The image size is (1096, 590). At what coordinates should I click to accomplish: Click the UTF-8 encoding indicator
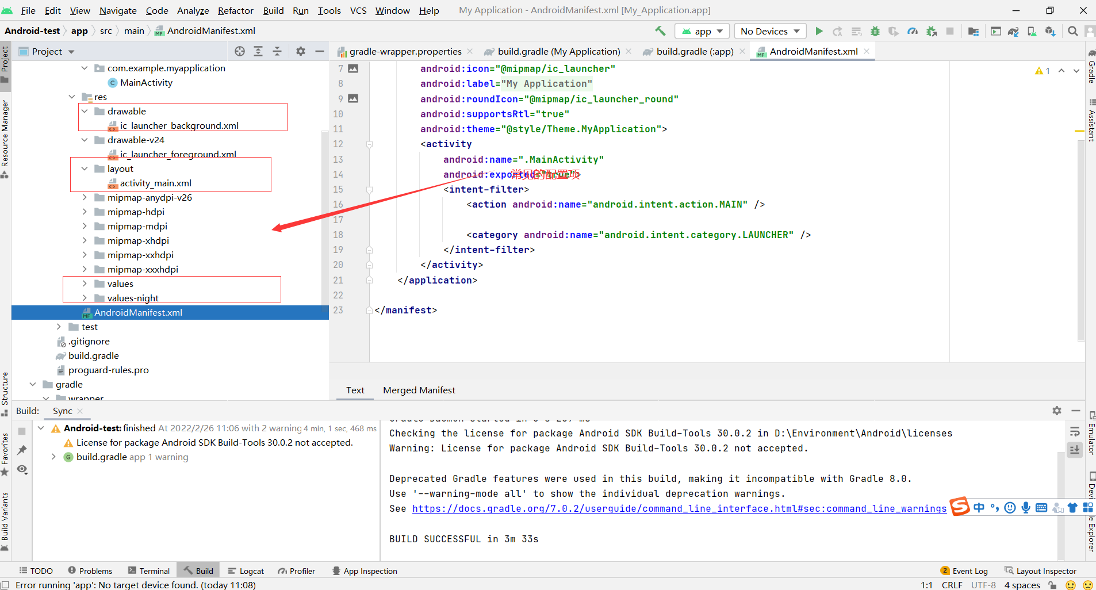point(983,584)
